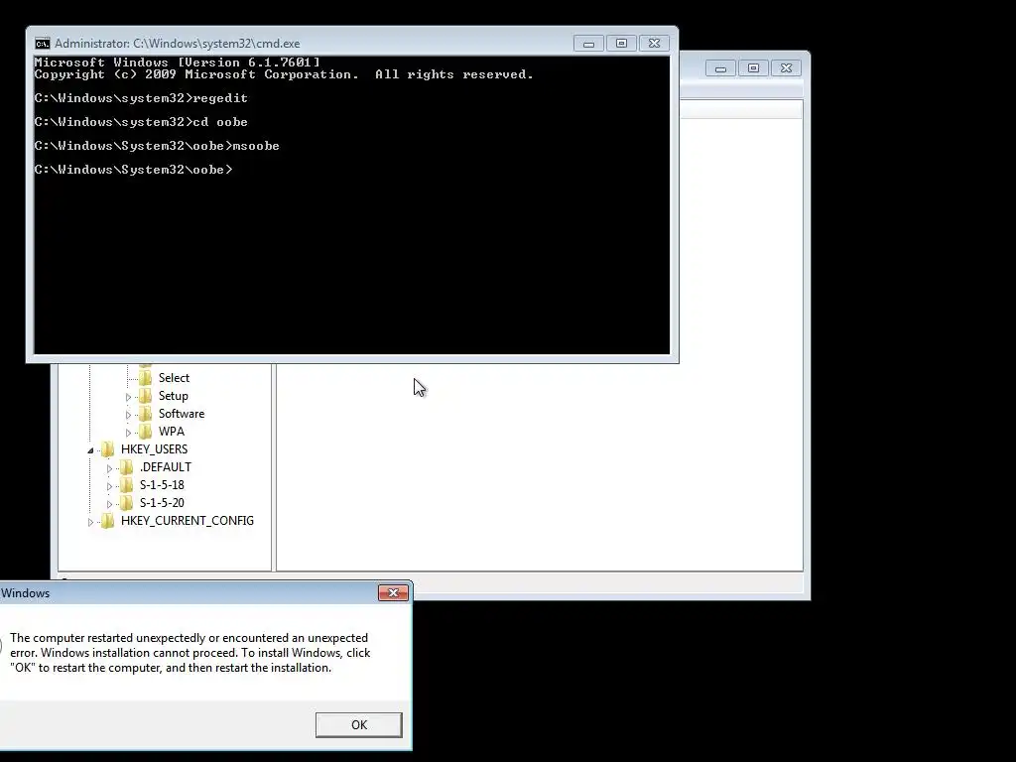This screenshot has width=1016, height=762.
Task: Select the HKEY_CURRENT_CONFIG hive label
Action: pos(188,520)
